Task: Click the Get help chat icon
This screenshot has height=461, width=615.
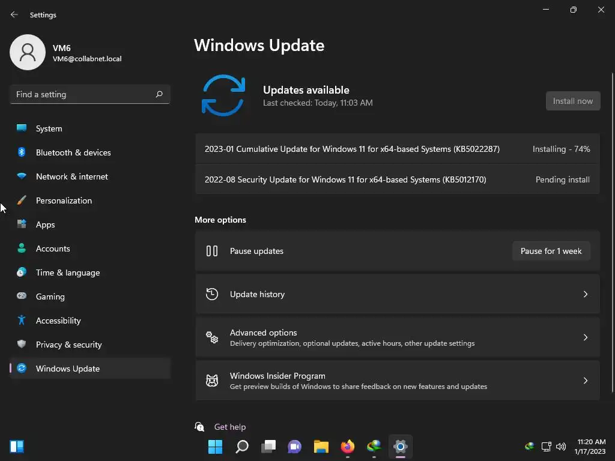Action: 199,427
